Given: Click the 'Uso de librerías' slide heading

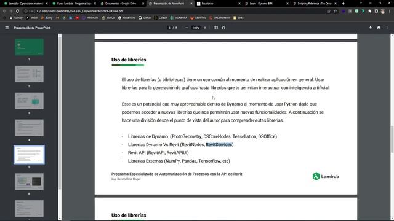Looking at the screenshot, I should (x=129, y=60).
